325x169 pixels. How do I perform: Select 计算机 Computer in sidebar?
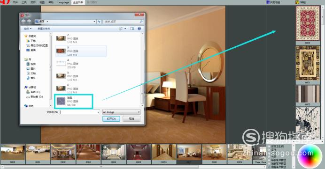tap(30, 88)
